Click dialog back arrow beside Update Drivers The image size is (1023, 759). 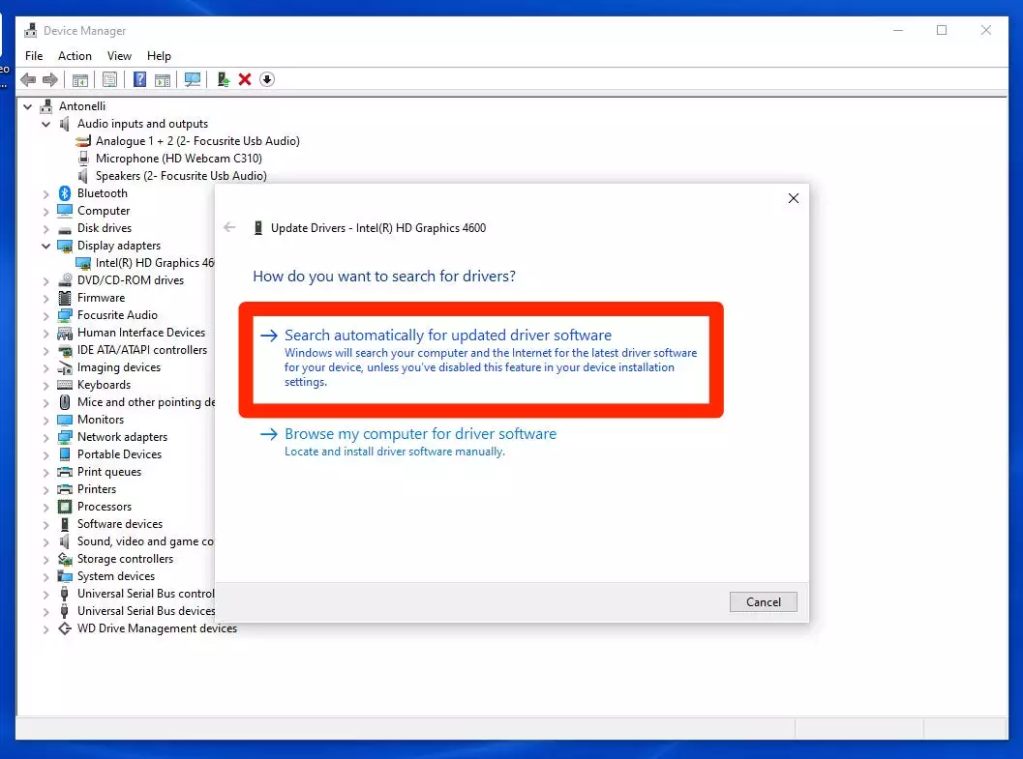pos(229,227)
